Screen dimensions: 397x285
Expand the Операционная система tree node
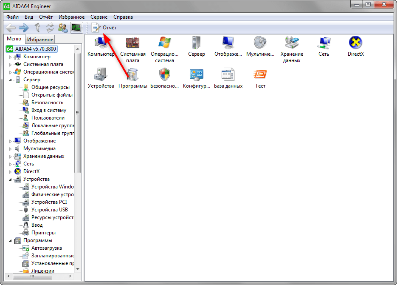point(10,72)
